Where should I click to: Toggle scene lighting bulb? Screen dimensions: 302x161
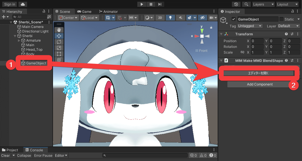tap(170, 18)
